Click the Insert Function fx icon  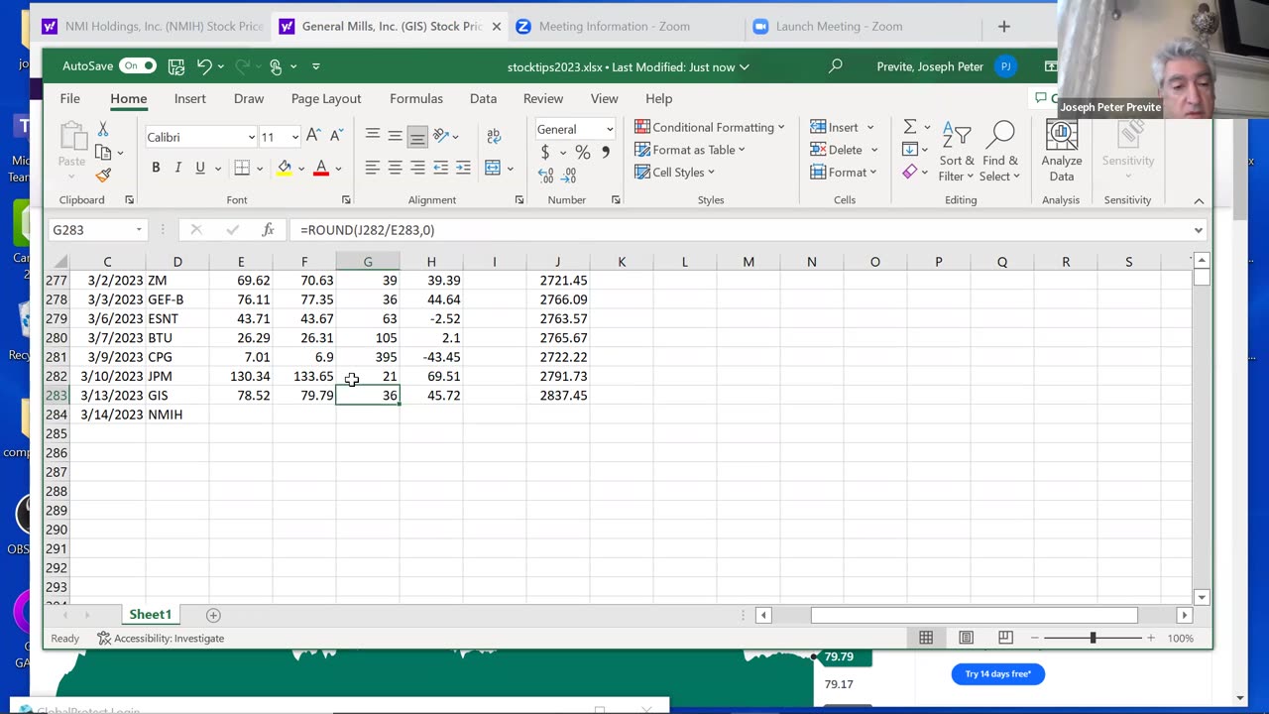coord(268,230)
